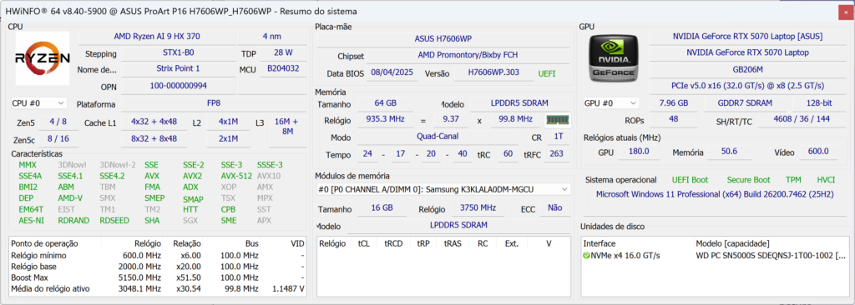855x305 pixels.
Task: Click the 935.3 MHz memory clock value
Action: click(385, 120)
